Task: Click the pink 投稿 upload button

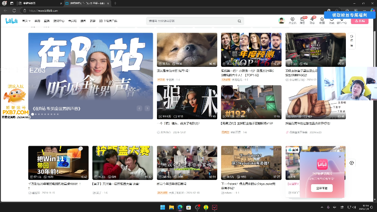Action: click(x=360, y=21)
